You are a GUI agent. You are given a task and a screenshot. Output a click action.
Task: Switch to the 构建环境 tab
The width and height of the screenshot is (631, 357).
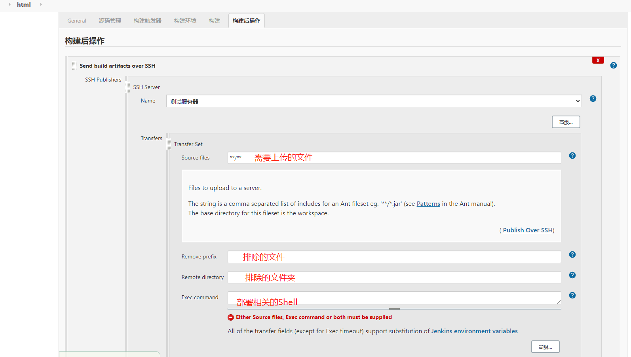click(x=185, y=21)
